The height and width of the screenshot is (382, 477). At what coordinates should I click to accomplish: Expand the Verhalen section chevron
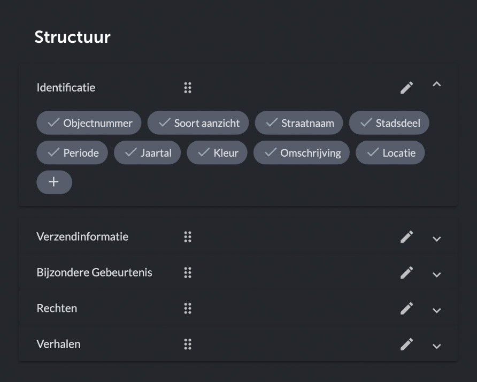point(437,346)
